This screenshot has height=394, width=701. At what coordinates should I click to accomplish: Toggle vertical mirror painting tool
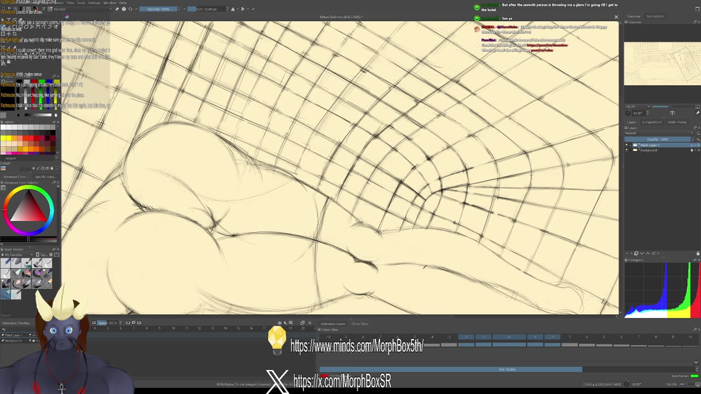coord(242,9)
